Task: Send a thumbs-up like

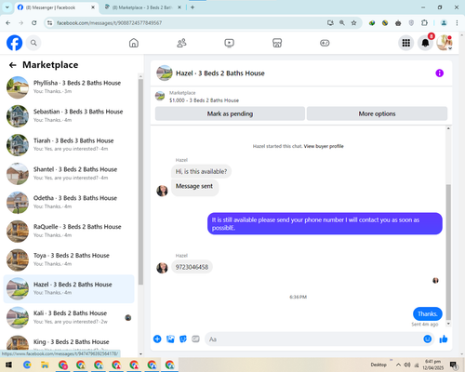Action: pyautogui.click(x=444, y=339)
